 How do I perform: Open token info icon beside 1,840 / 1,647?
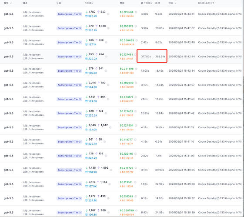click(x=110, y=127)
